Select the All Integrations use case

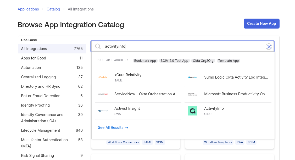(52, 49)
